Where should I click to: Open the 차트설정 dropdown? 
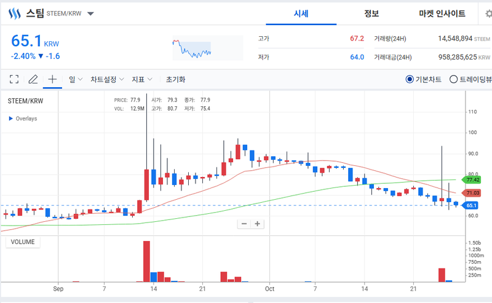(x=107, y=79)
